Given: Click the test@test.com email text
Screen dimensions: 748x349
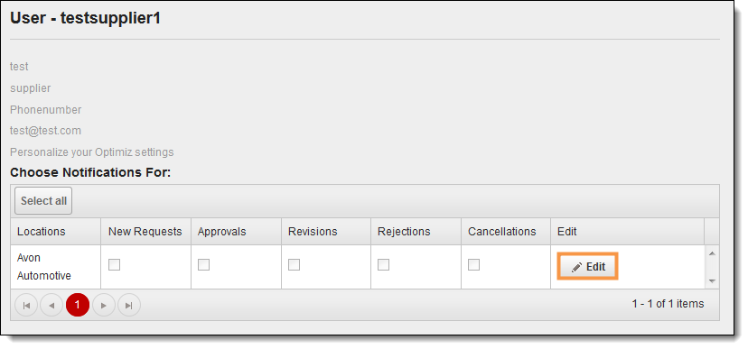Looking at the screenshot, I should [x=45, y=131].
